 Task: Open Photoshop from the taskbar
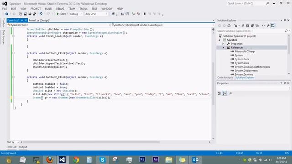point(142,160)
